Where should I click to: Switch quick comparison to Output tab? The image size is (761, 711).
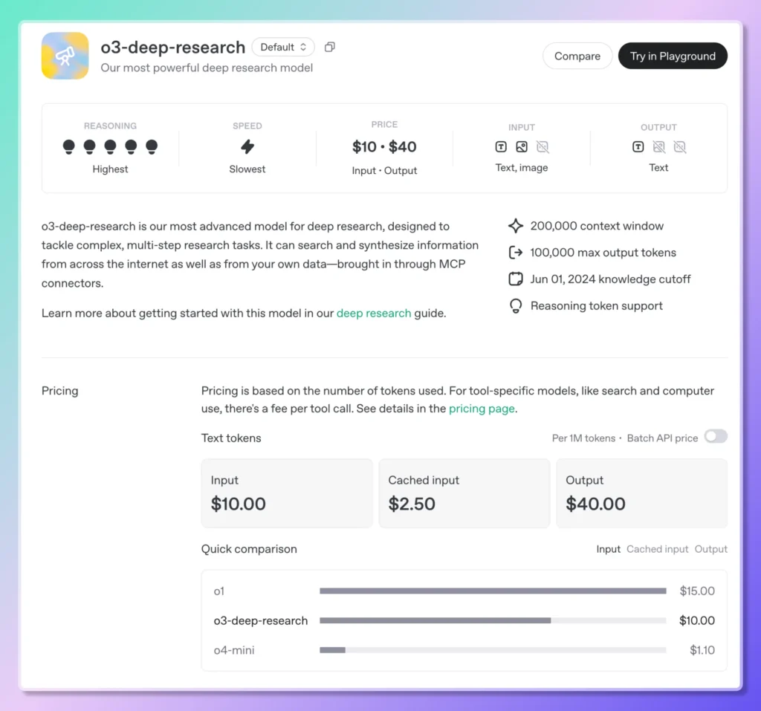tap(710, 549)
